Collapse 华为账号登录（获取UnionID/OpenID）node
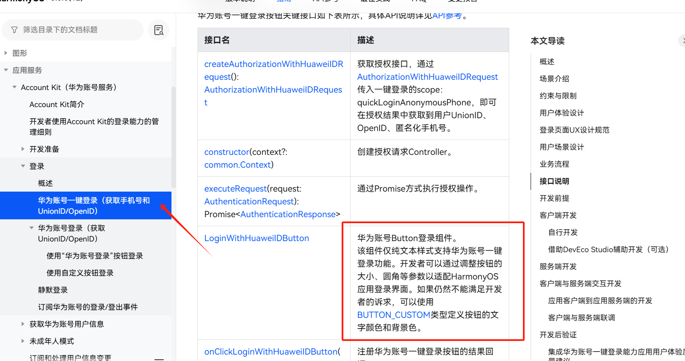Screen dimensions: 685x361 [31, 228]
